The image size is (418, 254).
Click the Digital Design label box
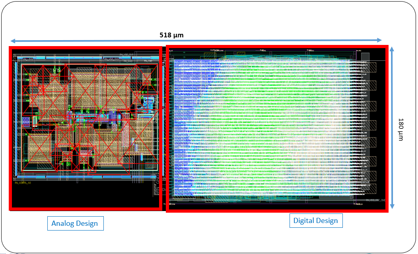(x=315, y=221)
